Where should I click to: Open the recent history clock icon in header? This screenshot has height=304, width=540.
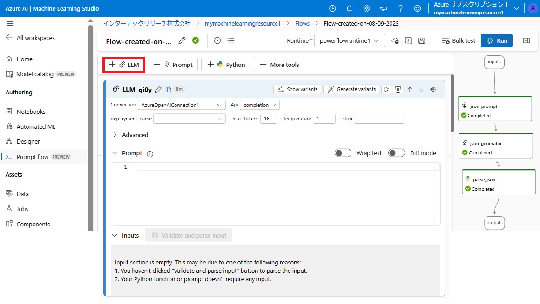(x=332, y=8)
